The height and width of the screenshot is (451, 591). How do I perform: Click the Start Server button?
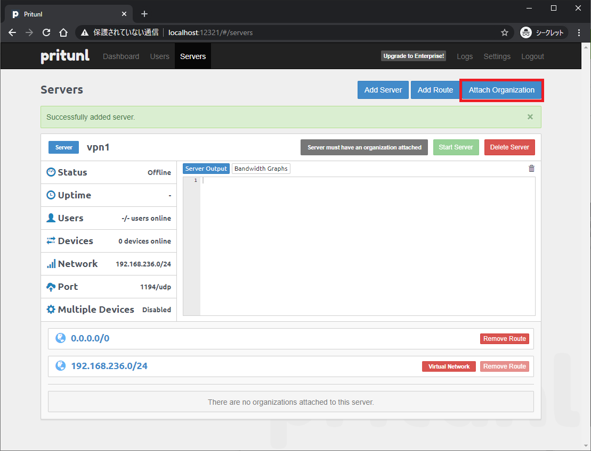point(456,147)
